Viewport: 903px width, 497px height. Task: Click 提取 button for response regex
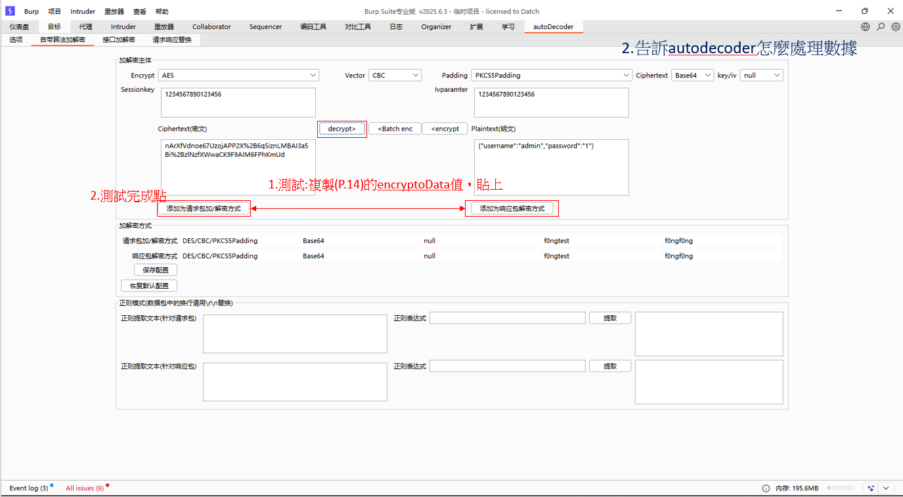[x=610, y=366]
